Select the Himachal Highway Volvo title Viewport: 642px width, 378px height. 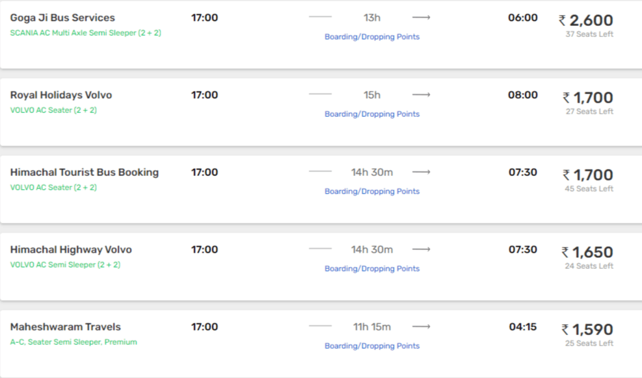(71, 249)
